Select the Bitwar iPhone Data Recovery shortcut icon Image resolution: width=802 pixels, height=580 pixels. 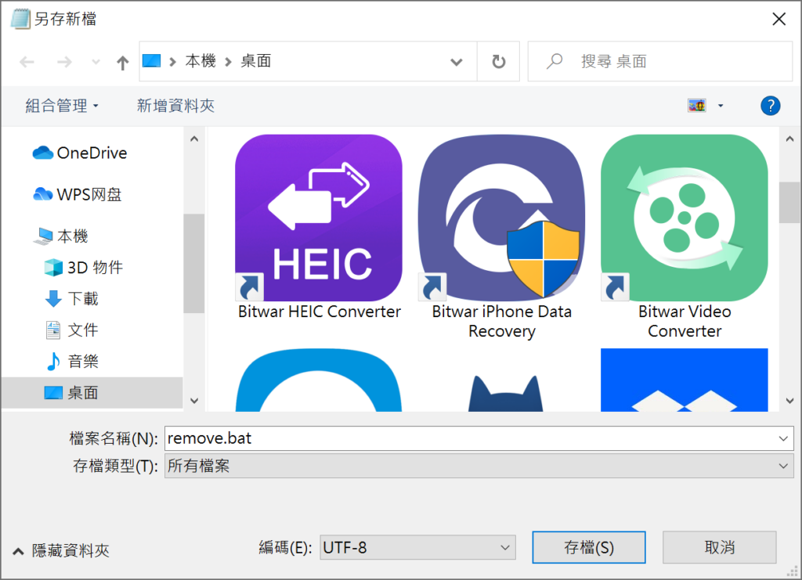[x=502, y=218]
